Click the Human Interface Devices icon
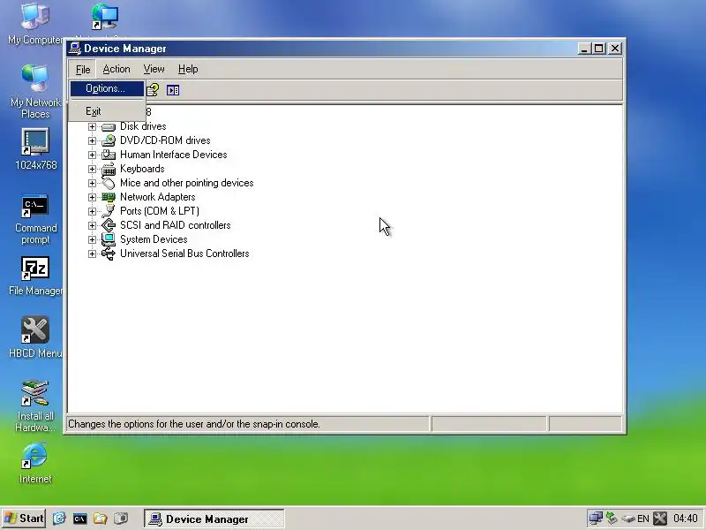Screen dimensions: 706x530 click(108, 155)
